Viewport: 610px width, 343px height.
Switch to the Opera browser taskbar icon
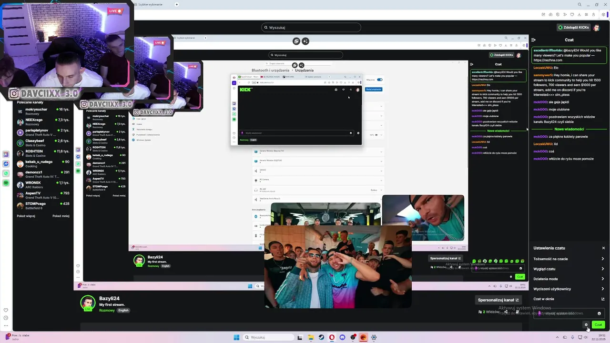332,337
